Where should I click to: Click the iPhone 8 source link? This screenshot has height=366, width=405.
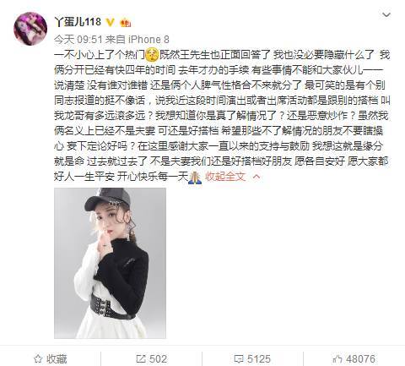pos(148,40)
